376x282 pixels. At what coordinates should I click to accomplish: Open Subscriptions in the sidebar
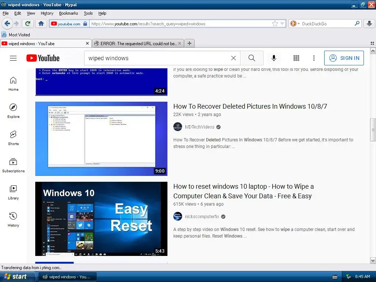coord(13,166)
